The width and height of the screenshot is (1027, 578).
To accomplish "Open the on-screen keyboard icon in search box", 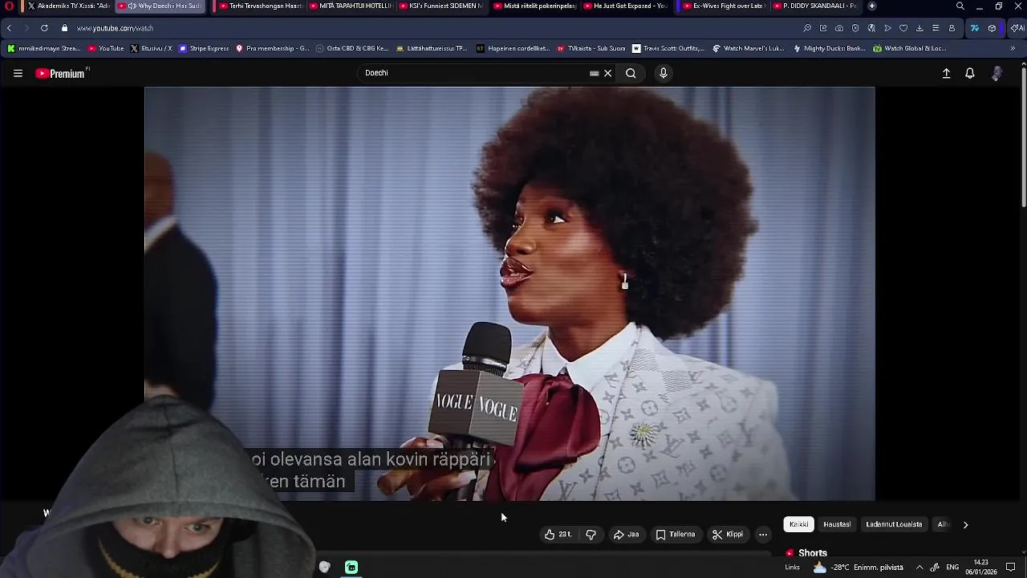I will pyautogui.click(x=594, y=73).
